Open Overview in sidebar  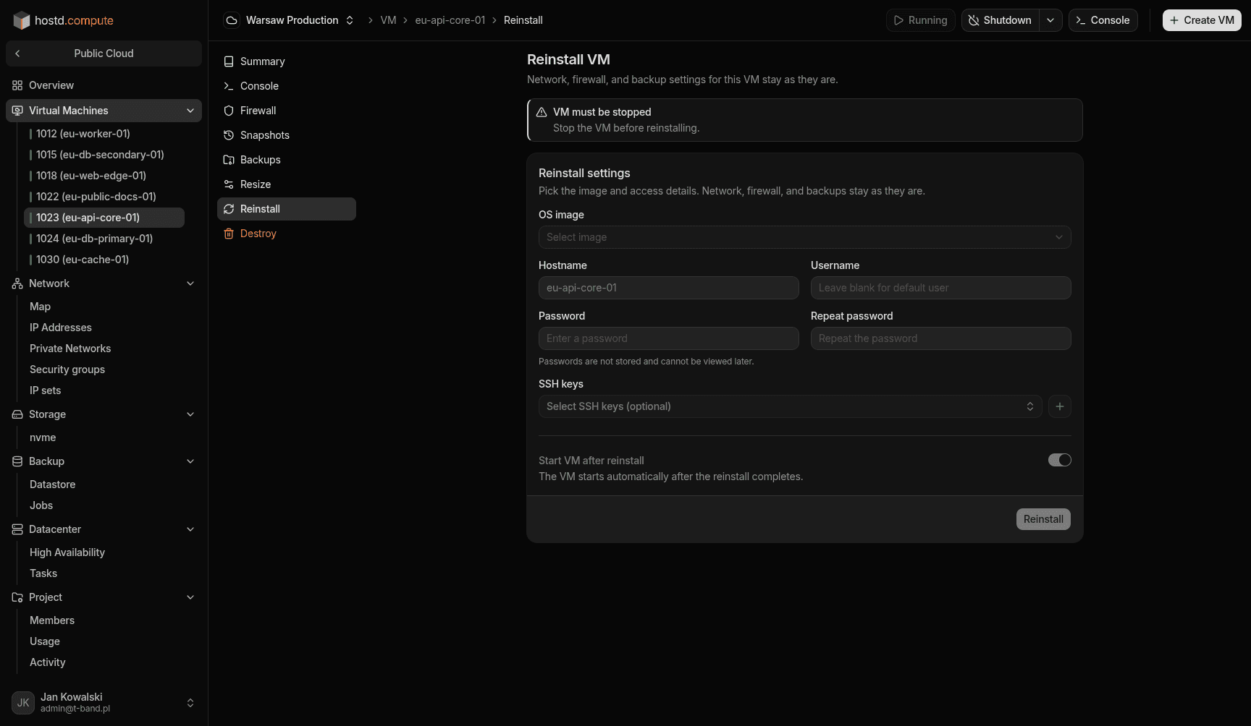[104, 85]
